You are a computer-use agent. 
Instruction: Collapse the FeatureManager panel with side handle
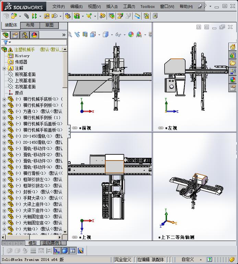coord(69,132)
